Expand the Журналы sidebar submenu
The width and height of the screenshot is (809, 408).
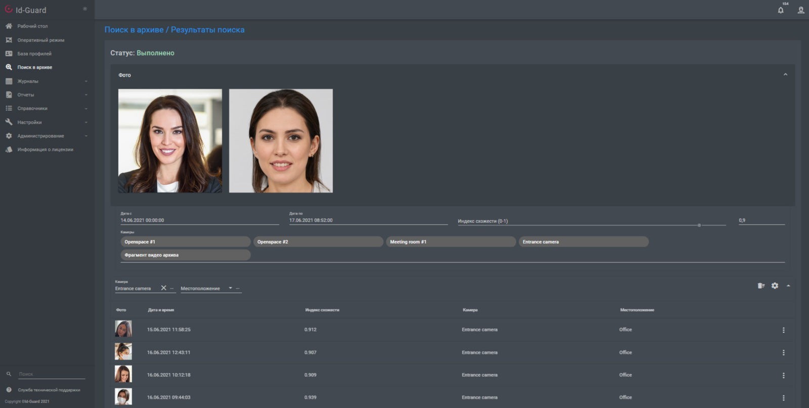click(86, 81)
